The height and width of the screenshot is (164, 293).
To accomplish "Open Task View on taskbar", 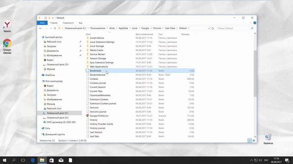I will click(x=23, y=160).
